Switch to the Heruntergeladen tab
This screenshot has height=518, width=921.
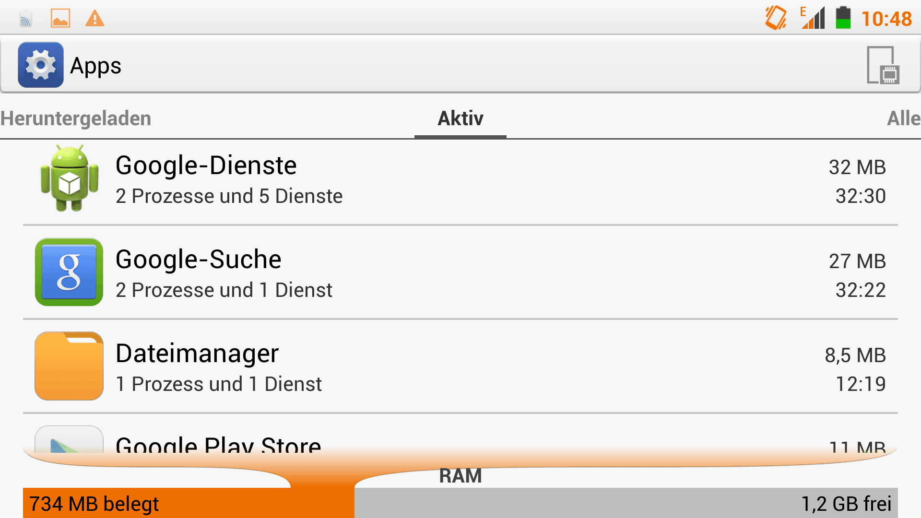76,118
